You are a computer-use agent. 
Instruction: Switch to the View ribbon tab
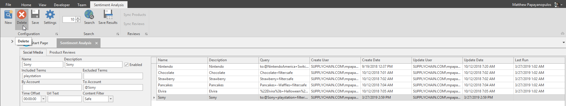point(42,5)
